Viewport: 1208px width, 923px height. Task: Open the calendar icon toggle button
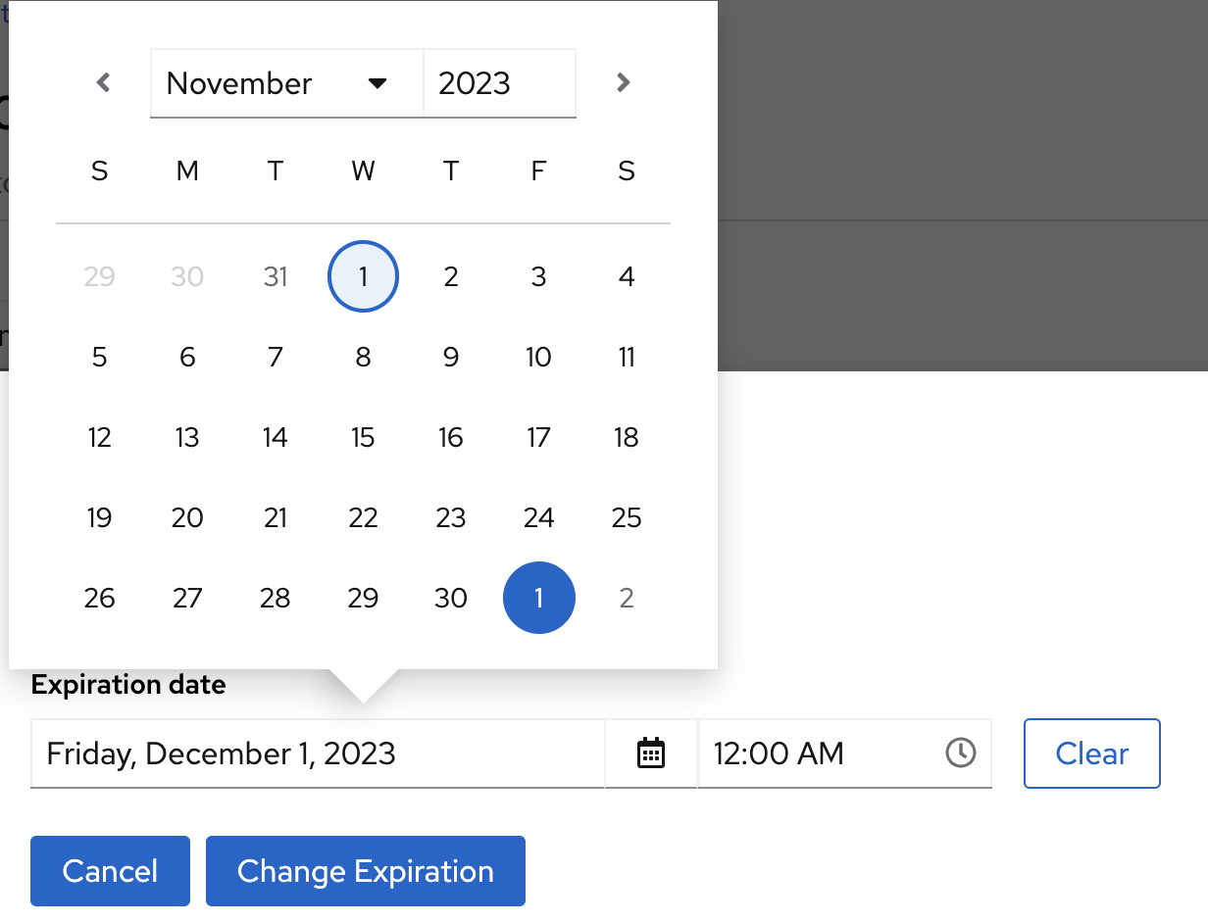click(651, 753)
